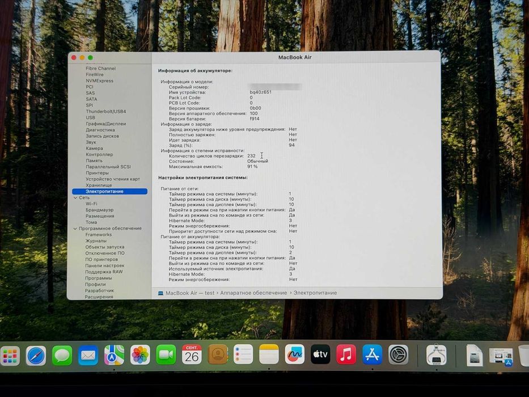Select Отключенное ПО in the sidebar

(104, 253)
